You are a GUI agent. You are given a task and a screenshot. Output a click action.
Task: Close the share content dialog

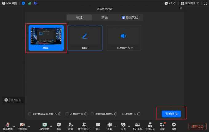(181, 8)
